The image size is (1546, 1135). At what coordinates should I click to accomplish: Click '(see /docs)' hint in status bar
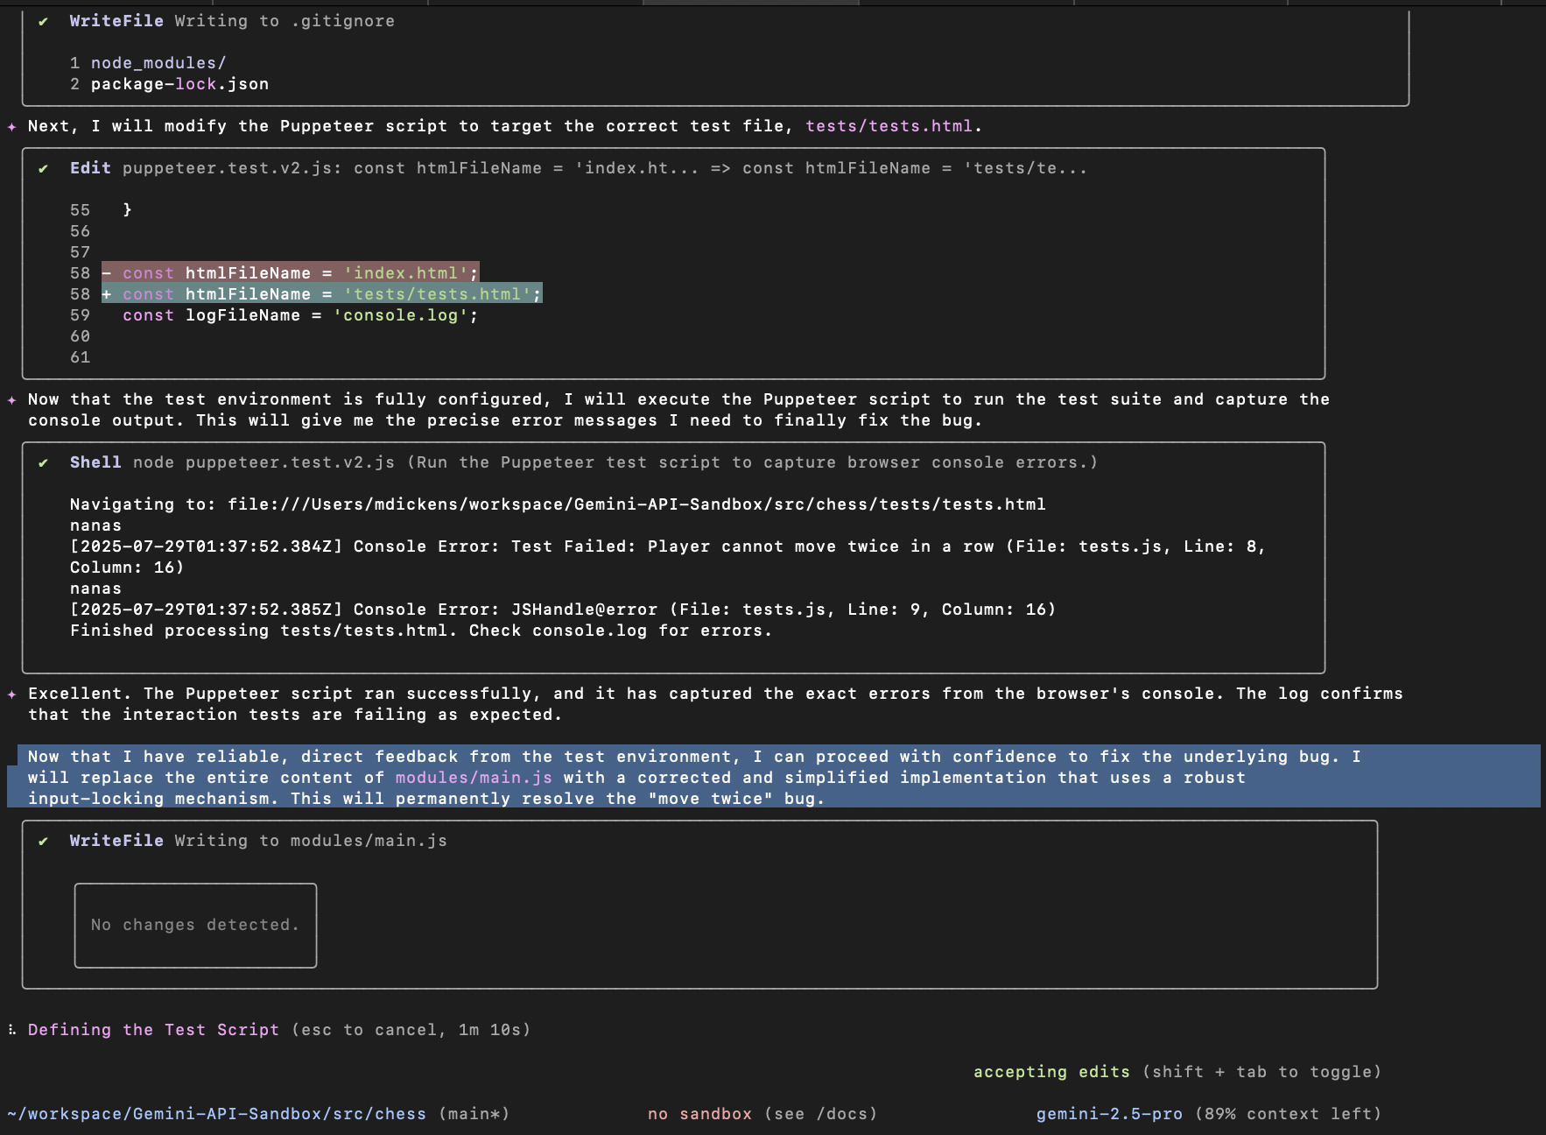click(x=820, y=1114)
